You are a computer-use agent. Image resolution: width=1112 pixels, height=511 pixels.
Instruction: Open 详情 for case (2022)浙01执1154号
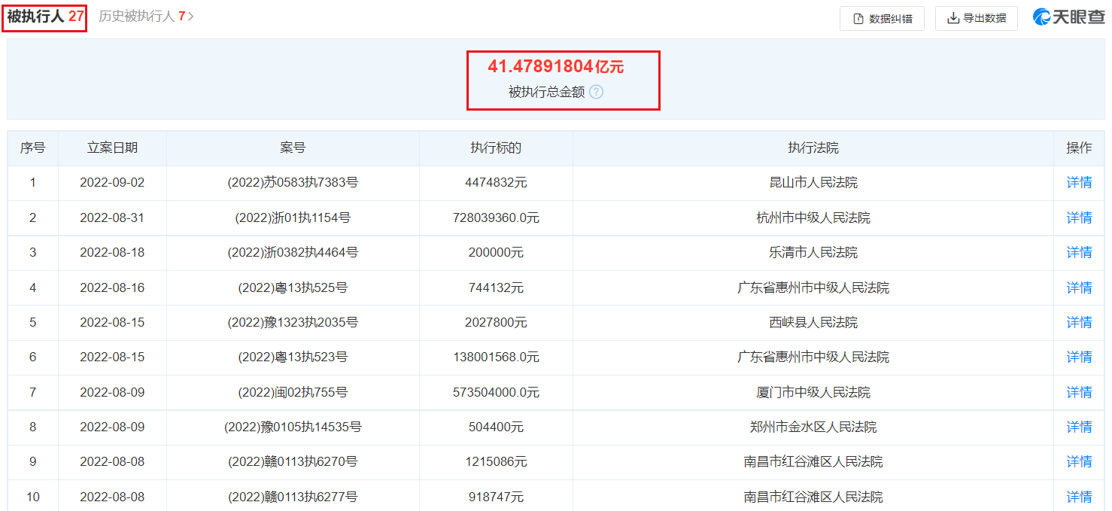pyautogui.click(x=1079, y=217)
